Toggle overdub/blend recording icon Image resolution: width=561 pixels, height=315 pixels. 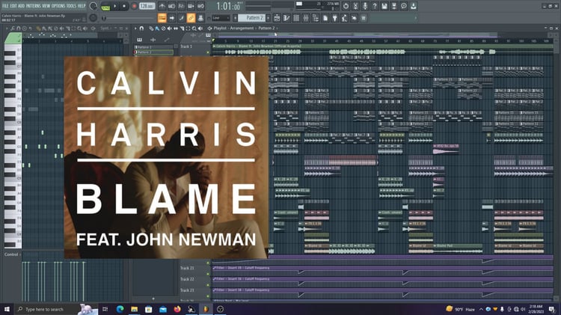coord(191,6)
